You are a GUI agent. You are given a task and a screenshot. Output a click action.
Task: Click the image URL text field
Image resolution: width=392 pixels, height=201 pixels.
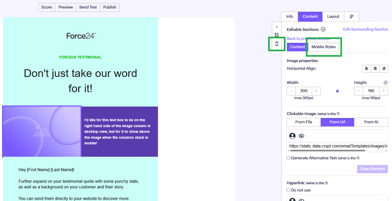pos(337,146)
